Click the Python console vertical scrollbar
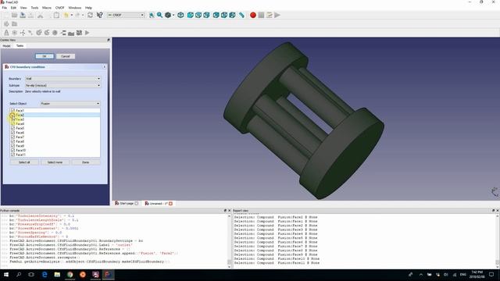The height and width of the screenshot is (281, 500). click(x=229, y=241)
